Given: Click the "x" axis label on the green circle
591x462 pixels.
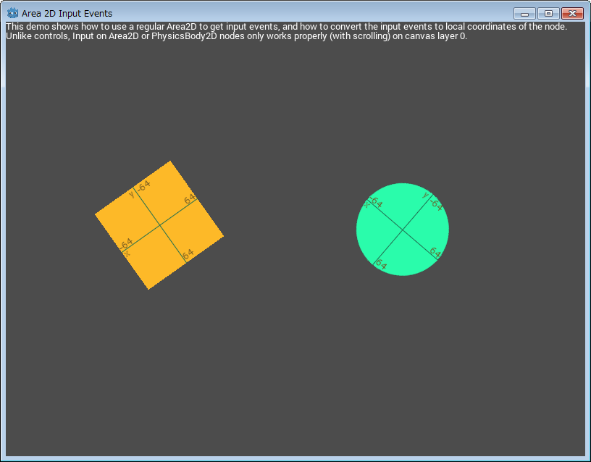Looking at the screenshot, I should tap(366, 205).
